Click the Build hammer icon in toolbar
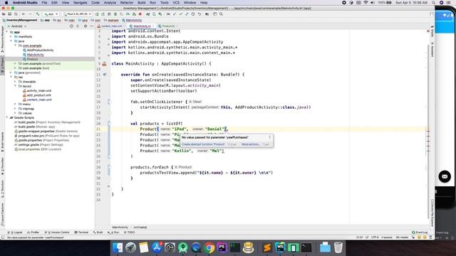The height and width of the screenshot is (256, 456). pos(38,14)
